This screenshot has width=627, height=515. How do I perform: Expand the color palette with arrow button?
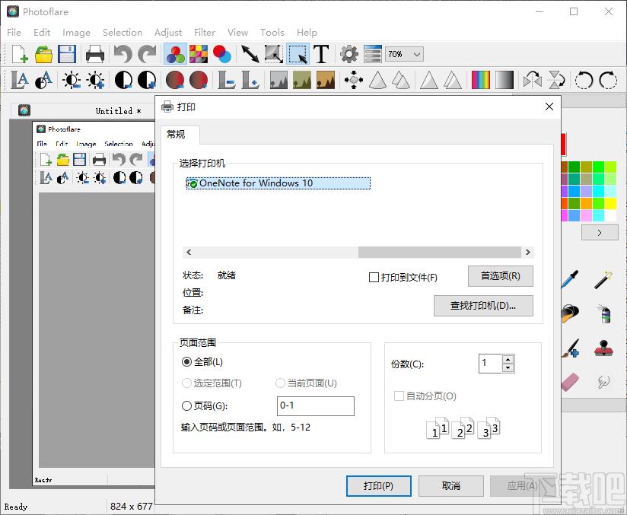(x=599, y=233)
